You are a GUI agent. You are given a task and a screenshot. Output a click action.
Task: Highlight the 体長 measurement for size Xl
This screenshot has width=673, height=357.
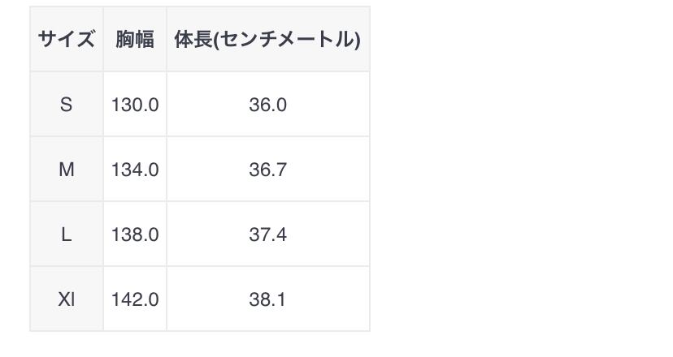point(267,299)
